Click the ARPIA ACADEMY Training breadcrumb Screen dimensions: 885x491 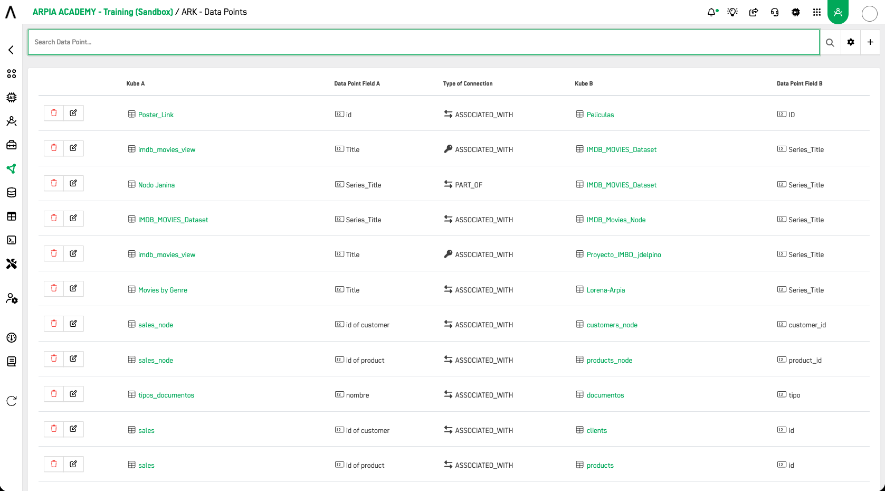pyautogui.click(x=103, y=12)
